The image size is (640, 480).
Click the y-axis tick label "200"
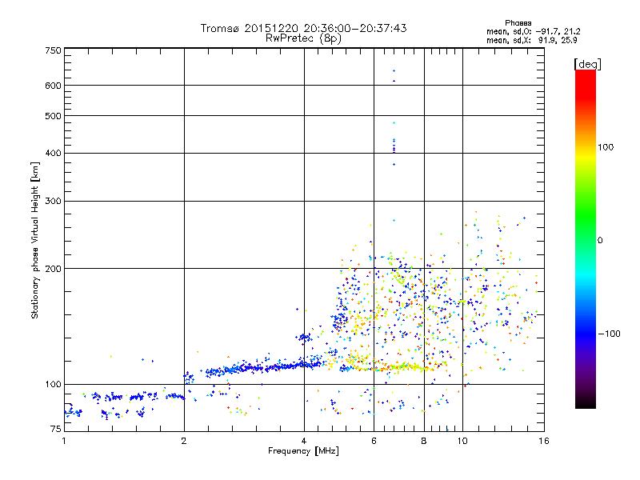[x=53, y=269]
